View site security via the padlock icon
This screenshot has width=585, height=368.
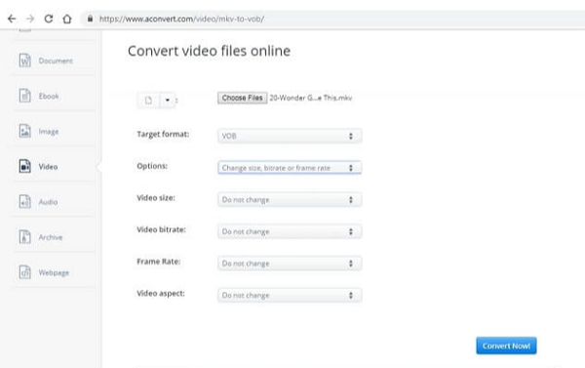point(90,19)
